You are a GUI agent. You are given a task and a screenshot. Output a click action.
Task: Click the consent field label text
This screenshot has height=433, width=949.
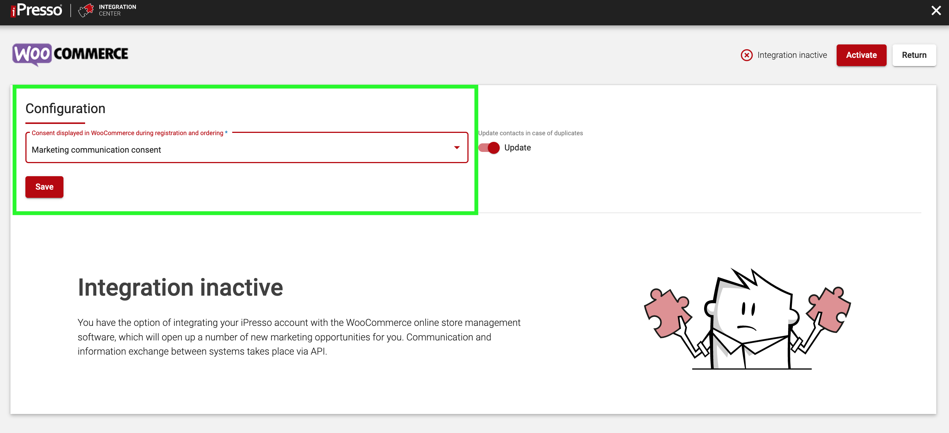(x=130, y=133)
